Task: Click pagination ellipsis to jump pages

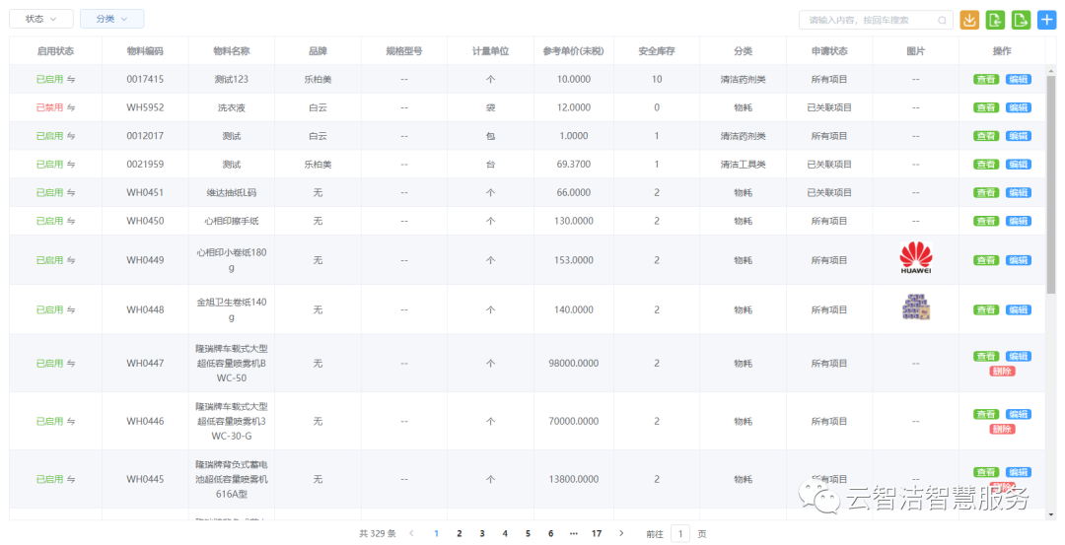Action: 573,533
